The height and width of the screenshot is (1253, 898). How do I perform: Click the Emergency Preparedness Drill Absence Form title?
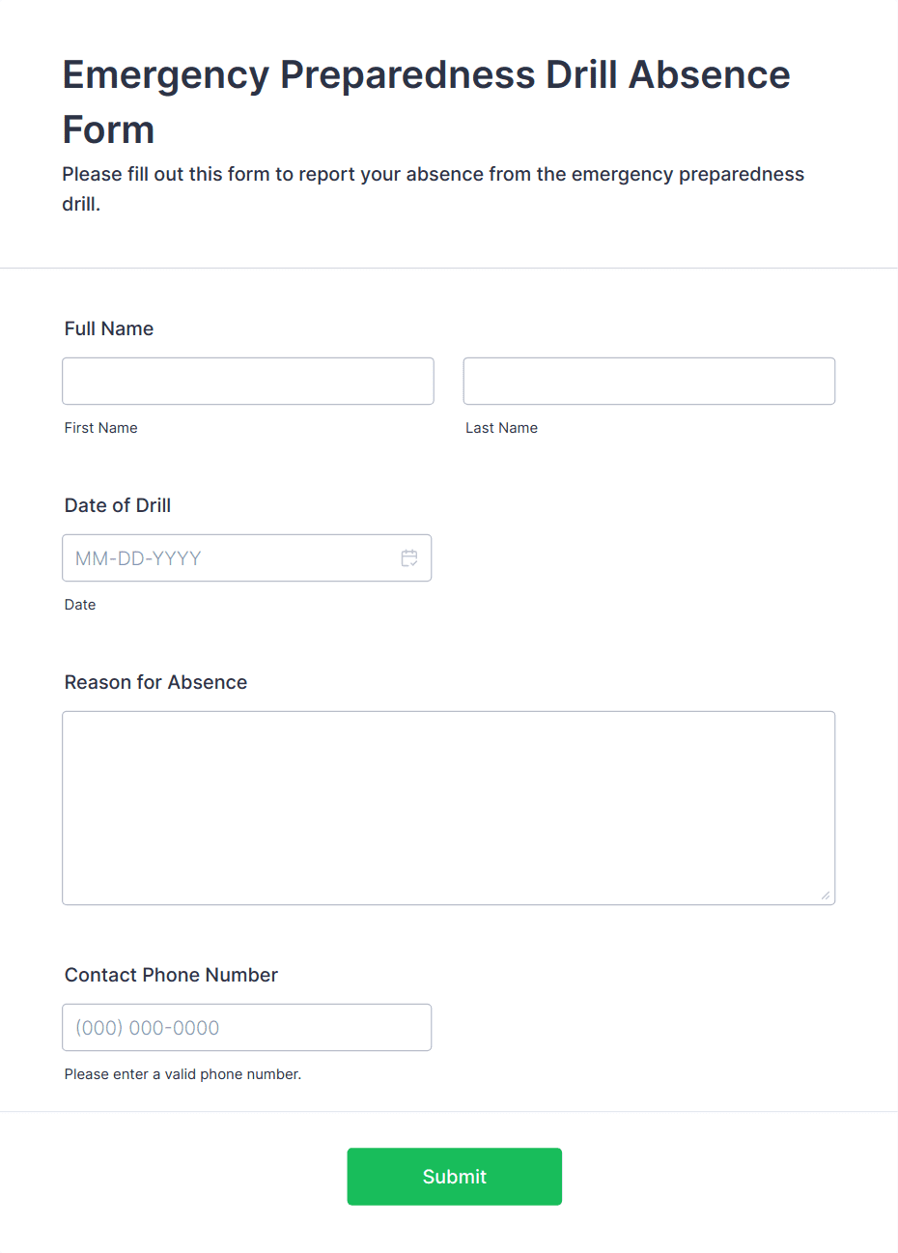point(426,101)
